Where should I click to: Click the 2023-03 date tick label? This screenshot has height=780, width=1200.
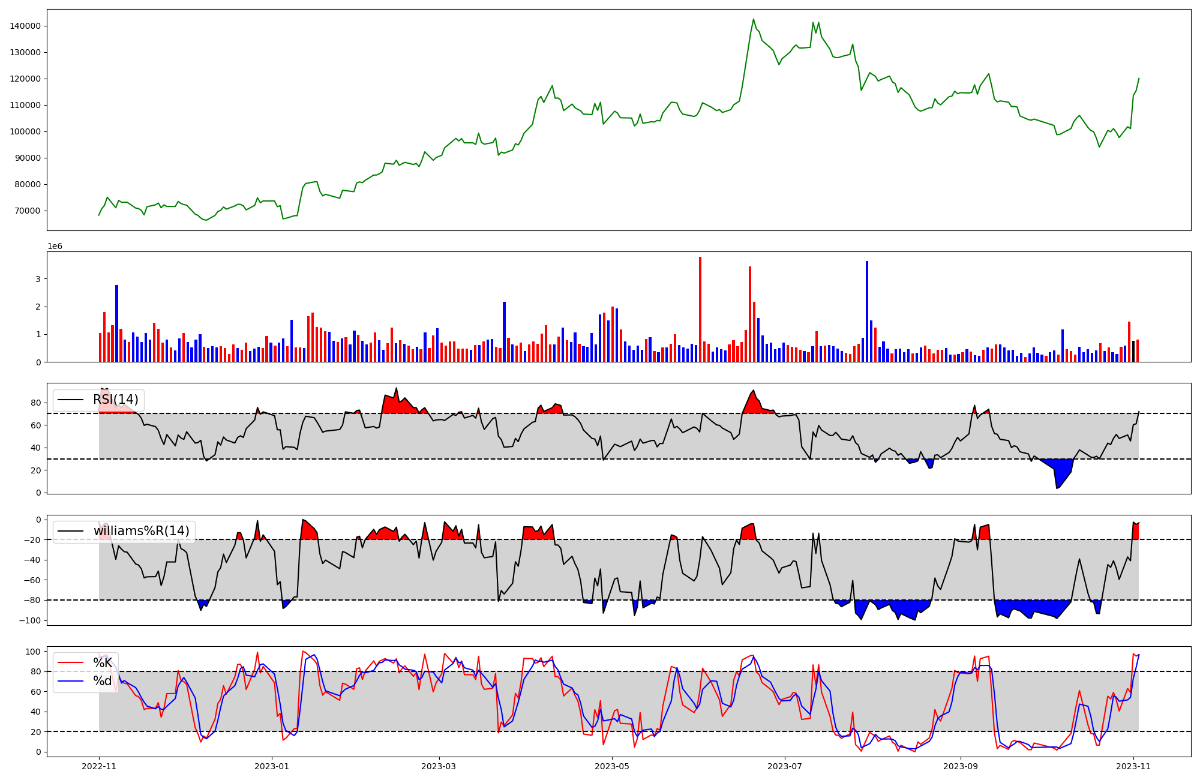[x=439, y=766]
